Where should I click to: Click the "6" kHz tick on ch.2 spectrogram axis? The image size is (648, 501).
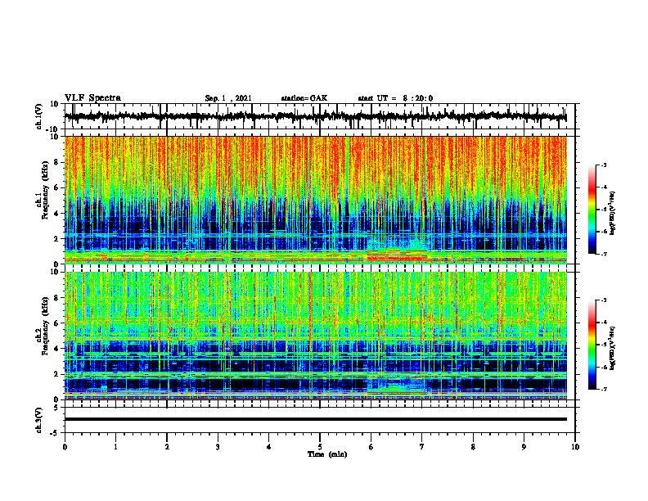[57, 323]
